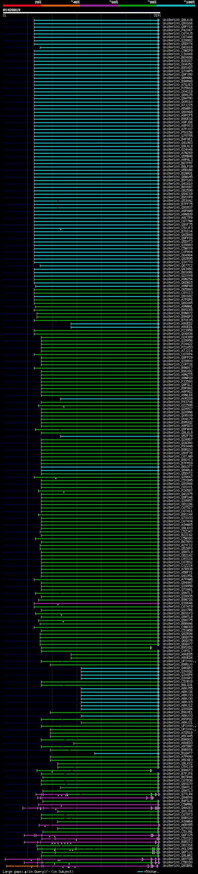Select the UniRef100_Q41616 hit label
The height and width of the screenshot is (874, 198).
[178, 47]
